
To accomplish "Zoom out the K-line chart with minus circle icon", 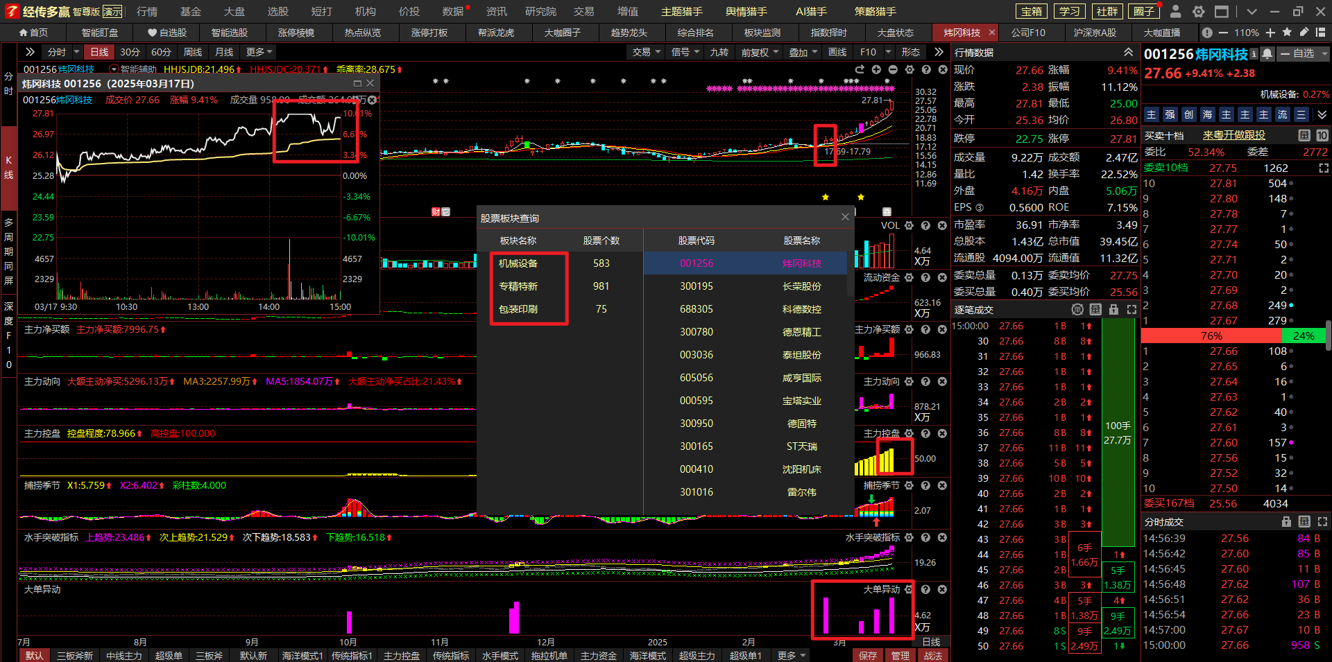I will (893, 69).
